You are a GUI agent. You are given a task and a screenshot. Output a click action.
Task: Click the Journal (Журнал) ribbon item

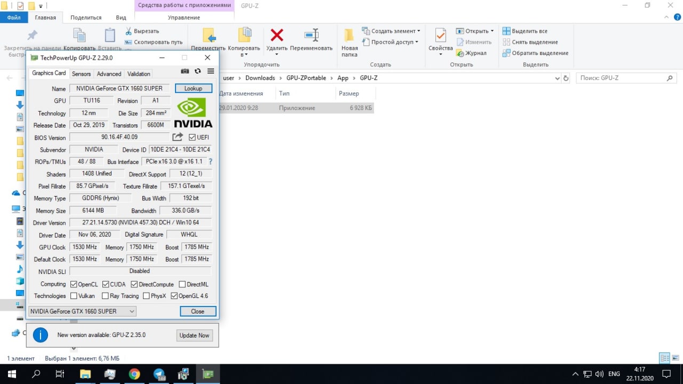tap(471, 53)
